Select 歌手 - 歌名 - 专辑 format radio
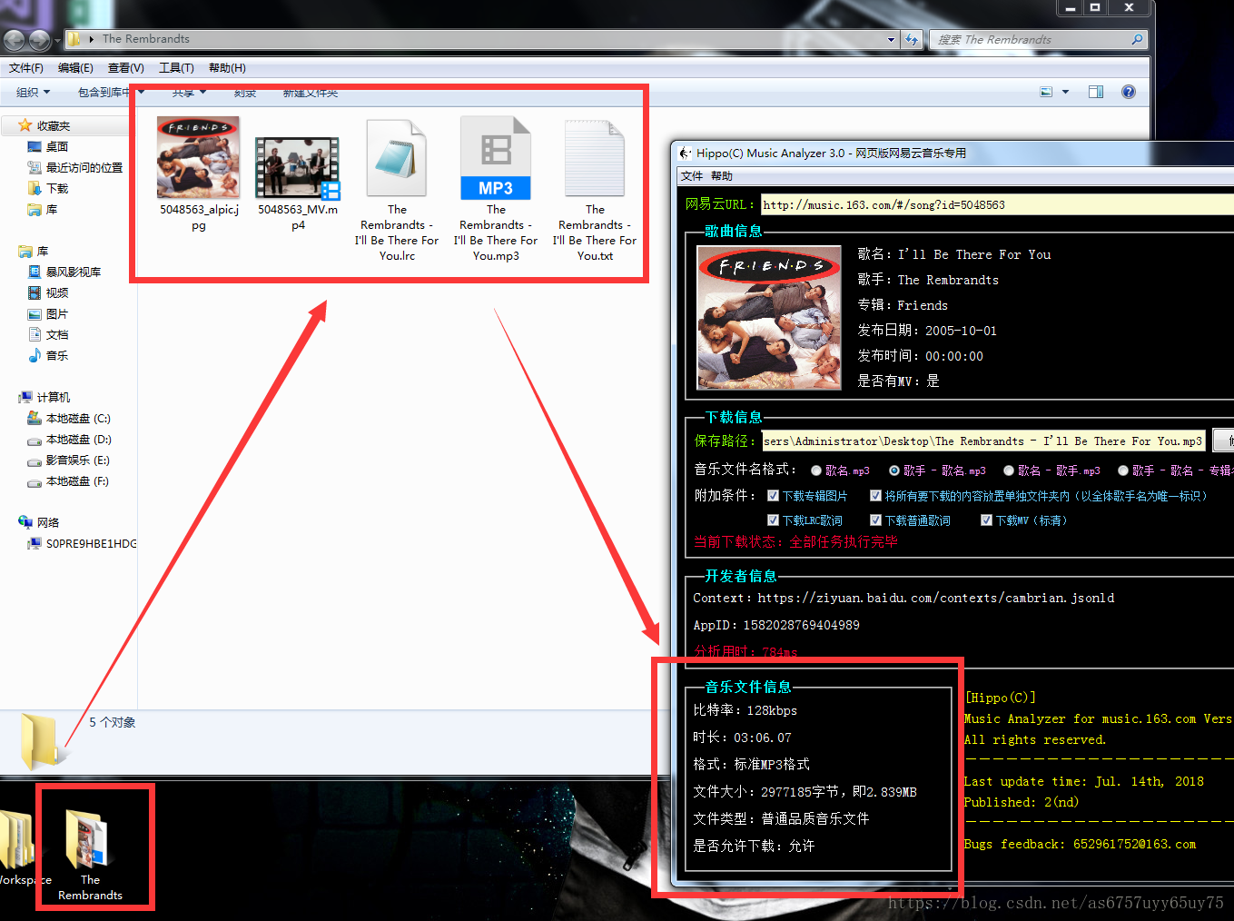This screenshot has width=1234, height=921. (1123, 470)
